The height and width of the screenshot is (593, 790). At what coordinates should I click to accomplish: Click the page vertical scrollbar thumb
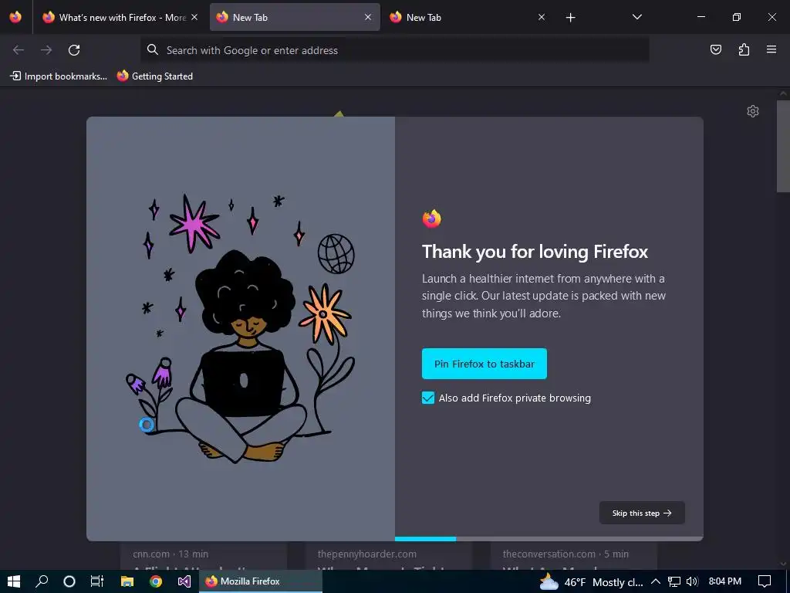(783, 146)
